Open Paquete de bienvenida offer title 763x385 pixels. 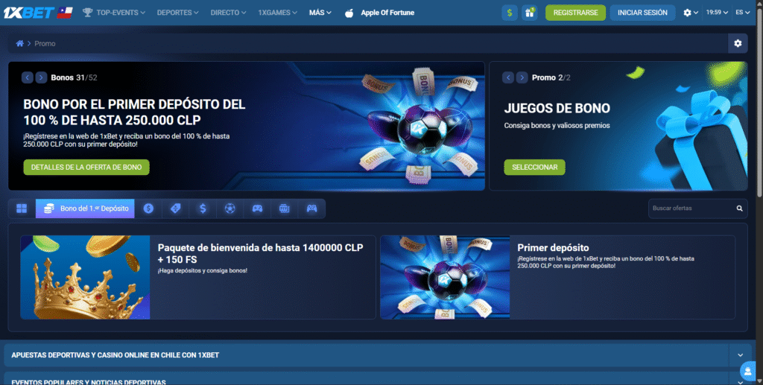point(260,254)
